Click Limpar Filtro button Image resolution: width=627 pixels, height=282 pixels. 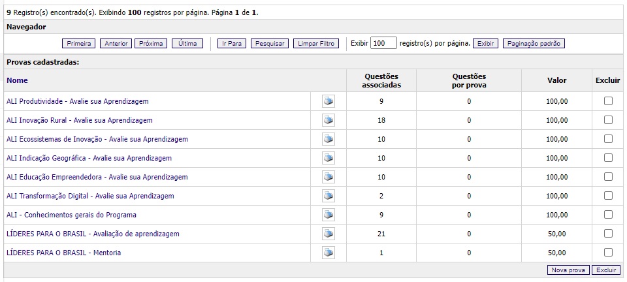tap(316, 44)
